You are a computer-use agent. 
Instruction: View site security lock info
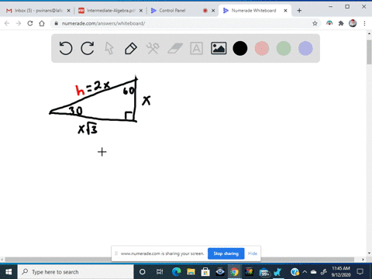point(57,23)
